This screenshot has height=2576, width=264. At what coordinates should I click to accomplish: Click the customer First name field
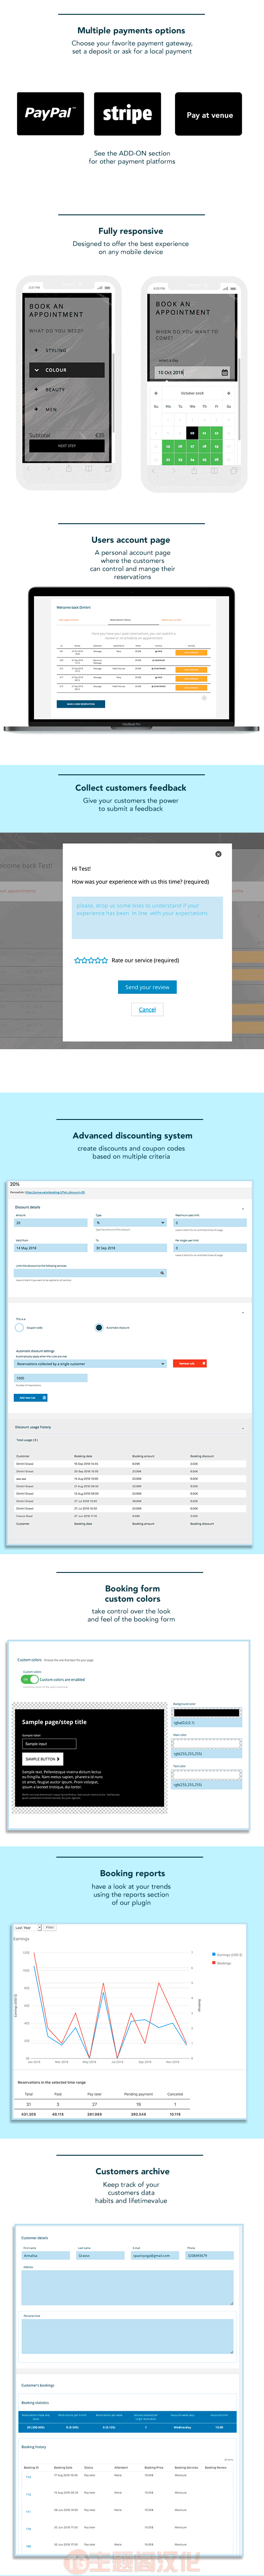[46, 2256]
